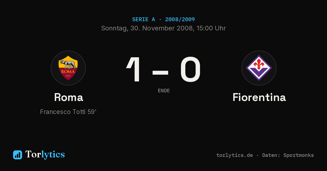Click the red fleur-de-lis in Fiorentina badge
The height and width of the screenshot is (171, 327).
[259, 65]
